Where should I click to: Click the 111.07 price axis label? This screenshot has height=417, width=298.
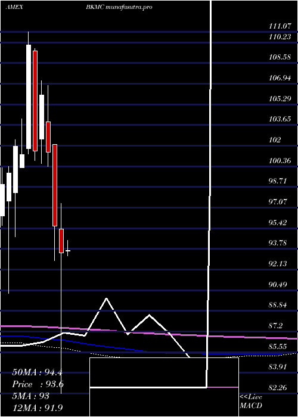pyautogui.click(x=279, y=26)
